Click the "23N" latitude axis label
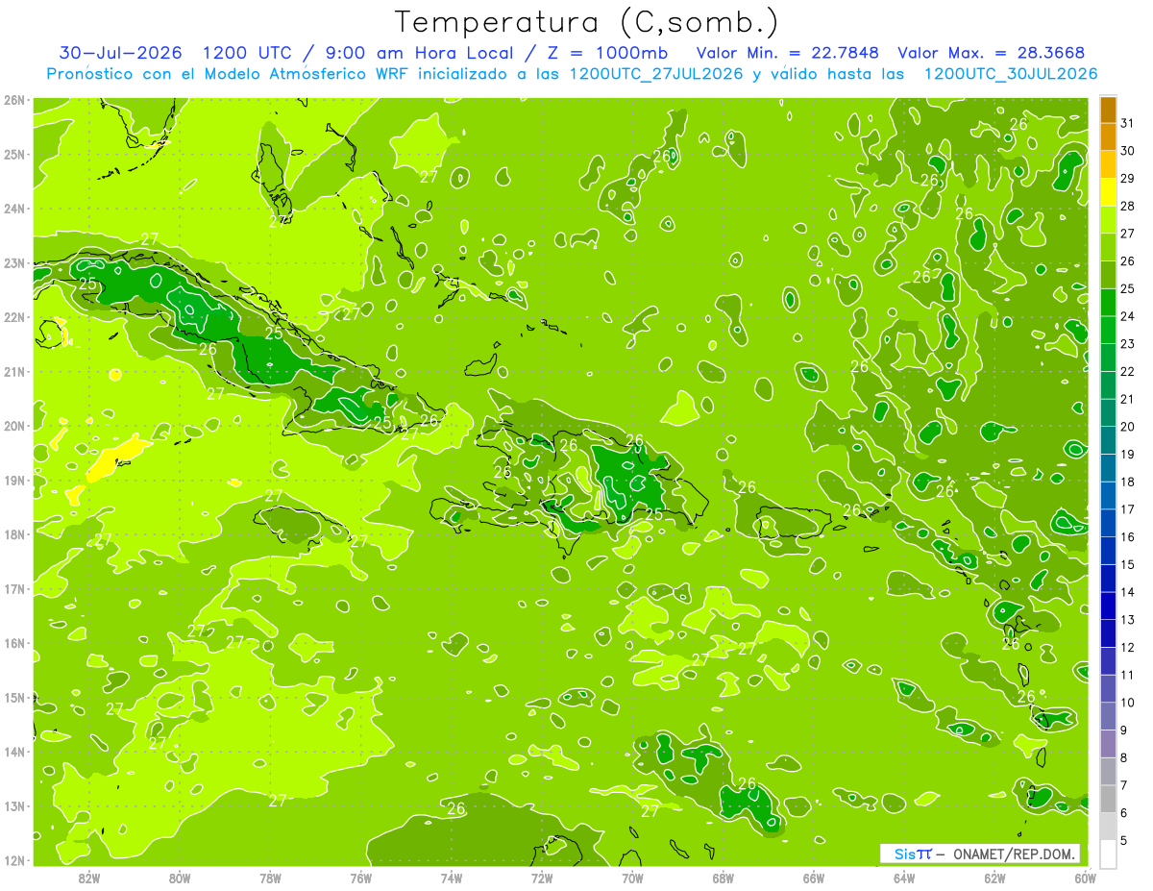 pyautogui.click(x=14, y=263)
